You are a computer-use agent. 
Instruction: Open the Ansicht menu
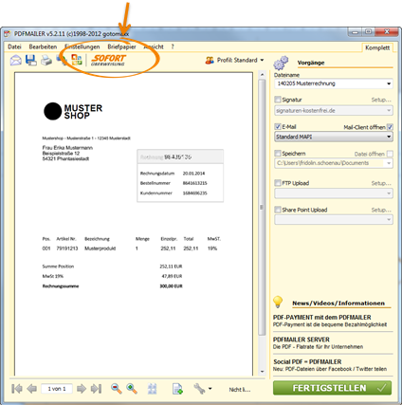pos(154,46)
